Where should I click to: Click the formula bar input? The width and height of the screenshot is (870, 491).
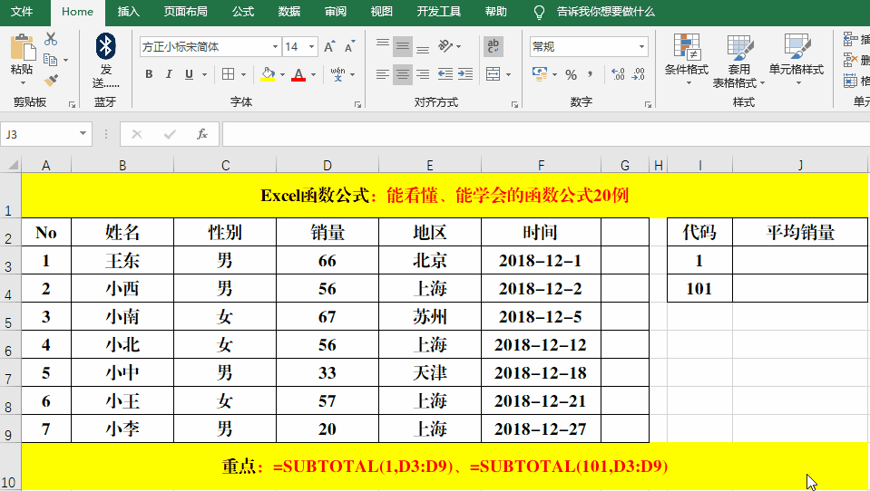546,134
